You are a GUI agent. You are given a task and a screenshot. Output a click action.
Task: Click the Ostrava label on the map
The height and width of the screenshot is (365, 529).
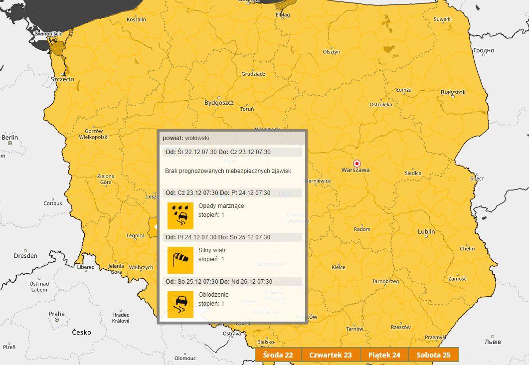pos(232,334)
